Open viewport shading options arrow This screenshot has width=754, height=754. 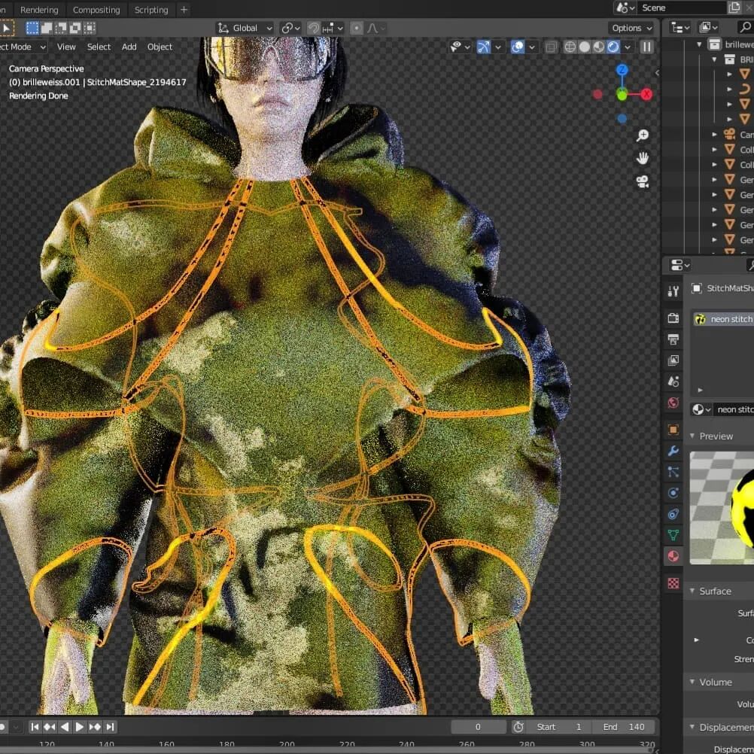pyautogui.click(x=628, y=47)
